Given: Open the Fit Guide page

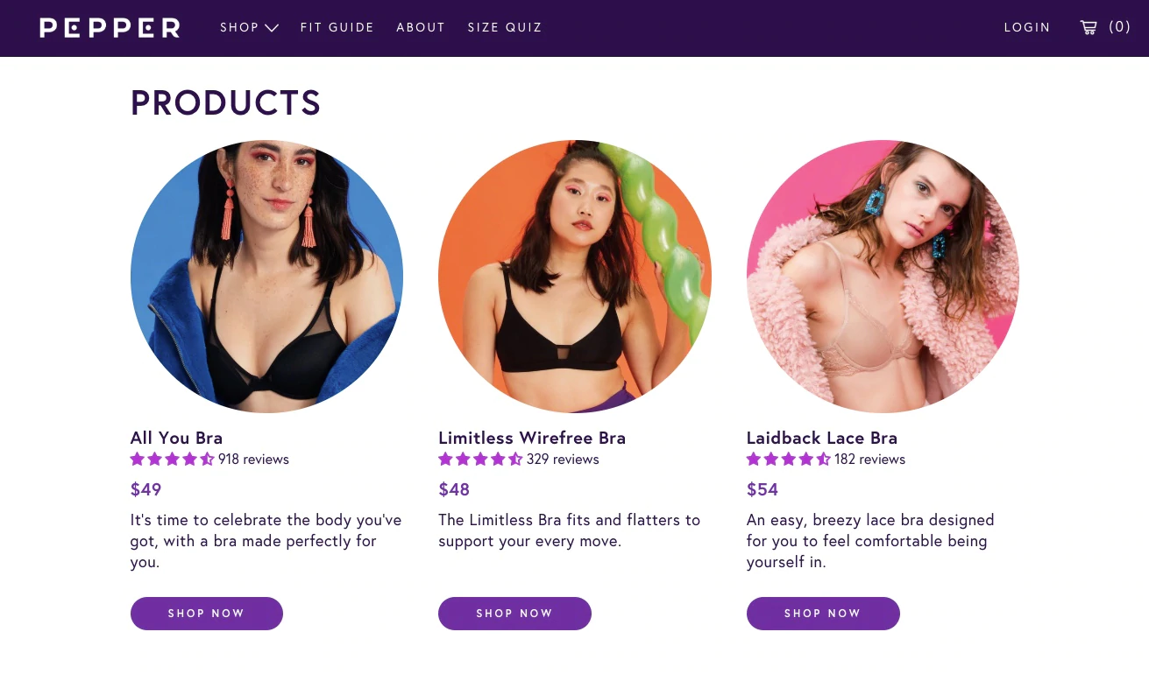Looking at the screenshot, I should [337, 28].
